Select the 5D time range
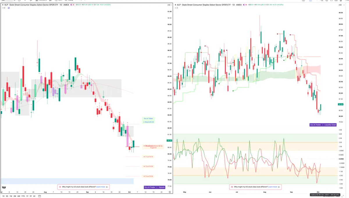Image resolution: width=349 pixels, height=198 pixels. [x=7, y=196]
